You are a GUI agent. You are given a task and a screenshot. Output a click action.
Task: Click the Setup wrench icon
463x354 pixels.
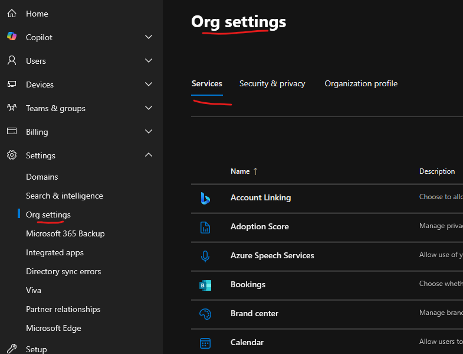pyautogui.click(x=12, y=349)
